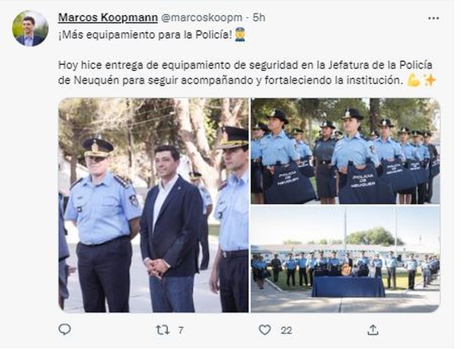Screen dimensions: 467x349
Task: Click the headline ¡Más equipamiento para la Policía!
Action: 145,35
